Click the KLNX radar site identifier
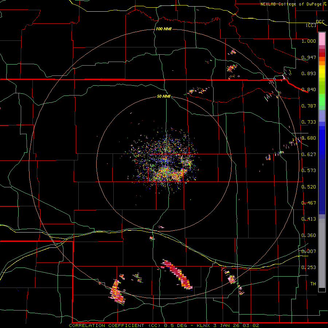 click(204, 325)
